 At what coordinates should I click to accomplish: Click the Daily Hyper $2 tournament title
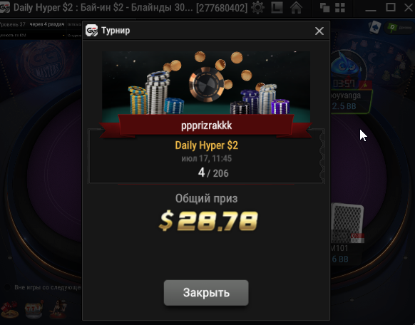207,145
